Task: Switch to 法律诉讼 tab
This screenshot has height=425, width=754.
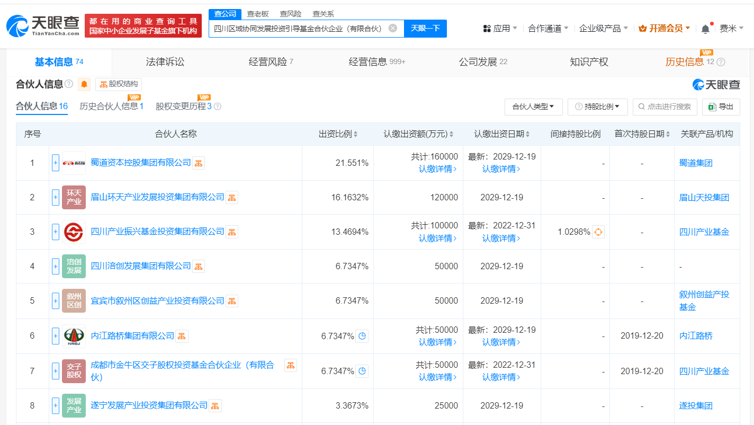Action: pos(165,62)
